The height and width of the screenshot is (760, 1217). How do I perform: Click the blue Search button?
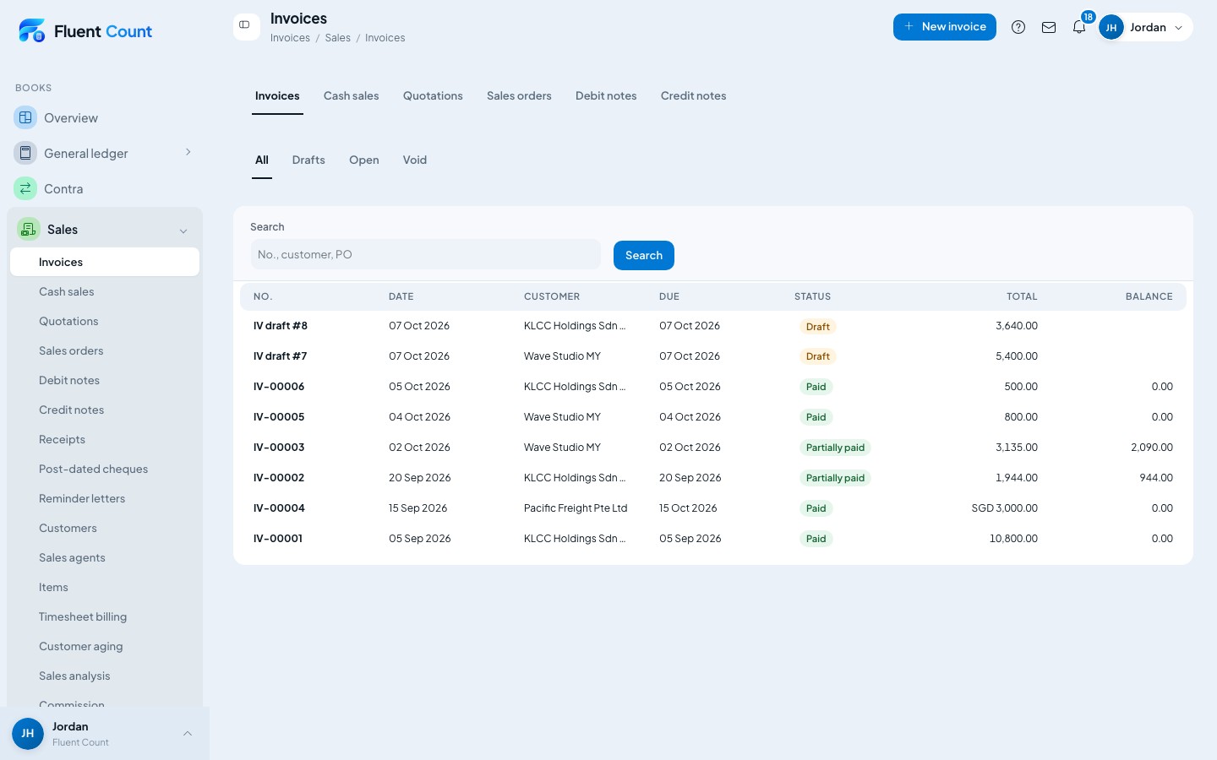pyautogui.click(x=644, y=255)
